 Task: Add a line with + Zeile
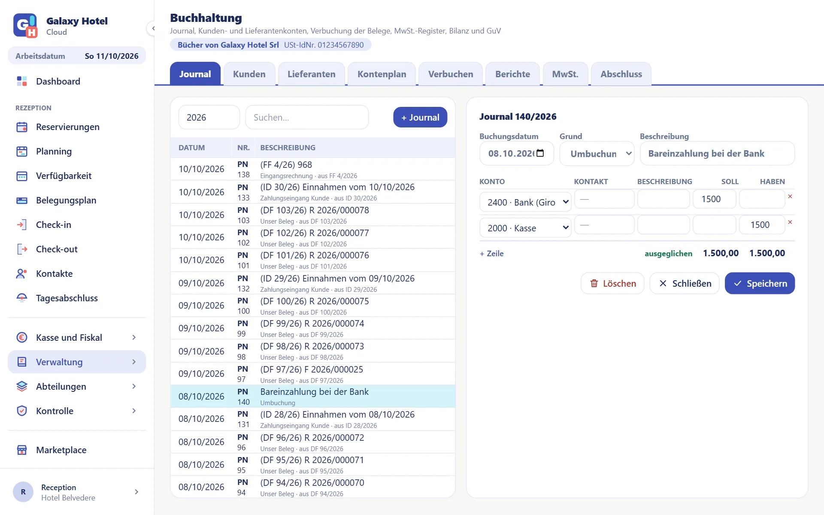(x=492, y=254)
